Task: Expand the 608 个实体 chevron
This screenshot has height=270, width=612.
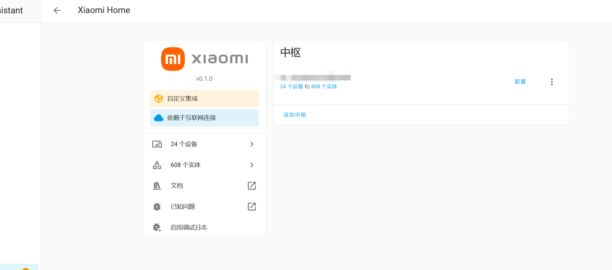Action: (252, 165)
